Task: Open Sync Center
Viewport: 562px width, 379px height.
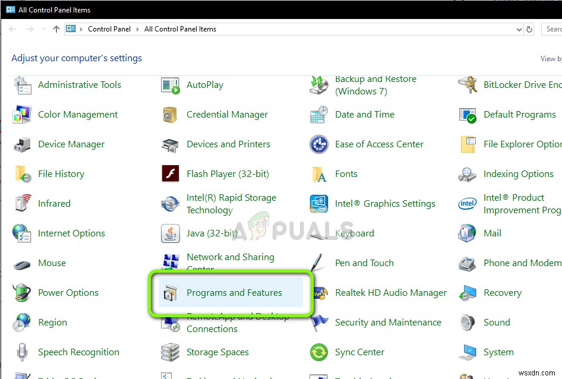Action: [361, 352]
